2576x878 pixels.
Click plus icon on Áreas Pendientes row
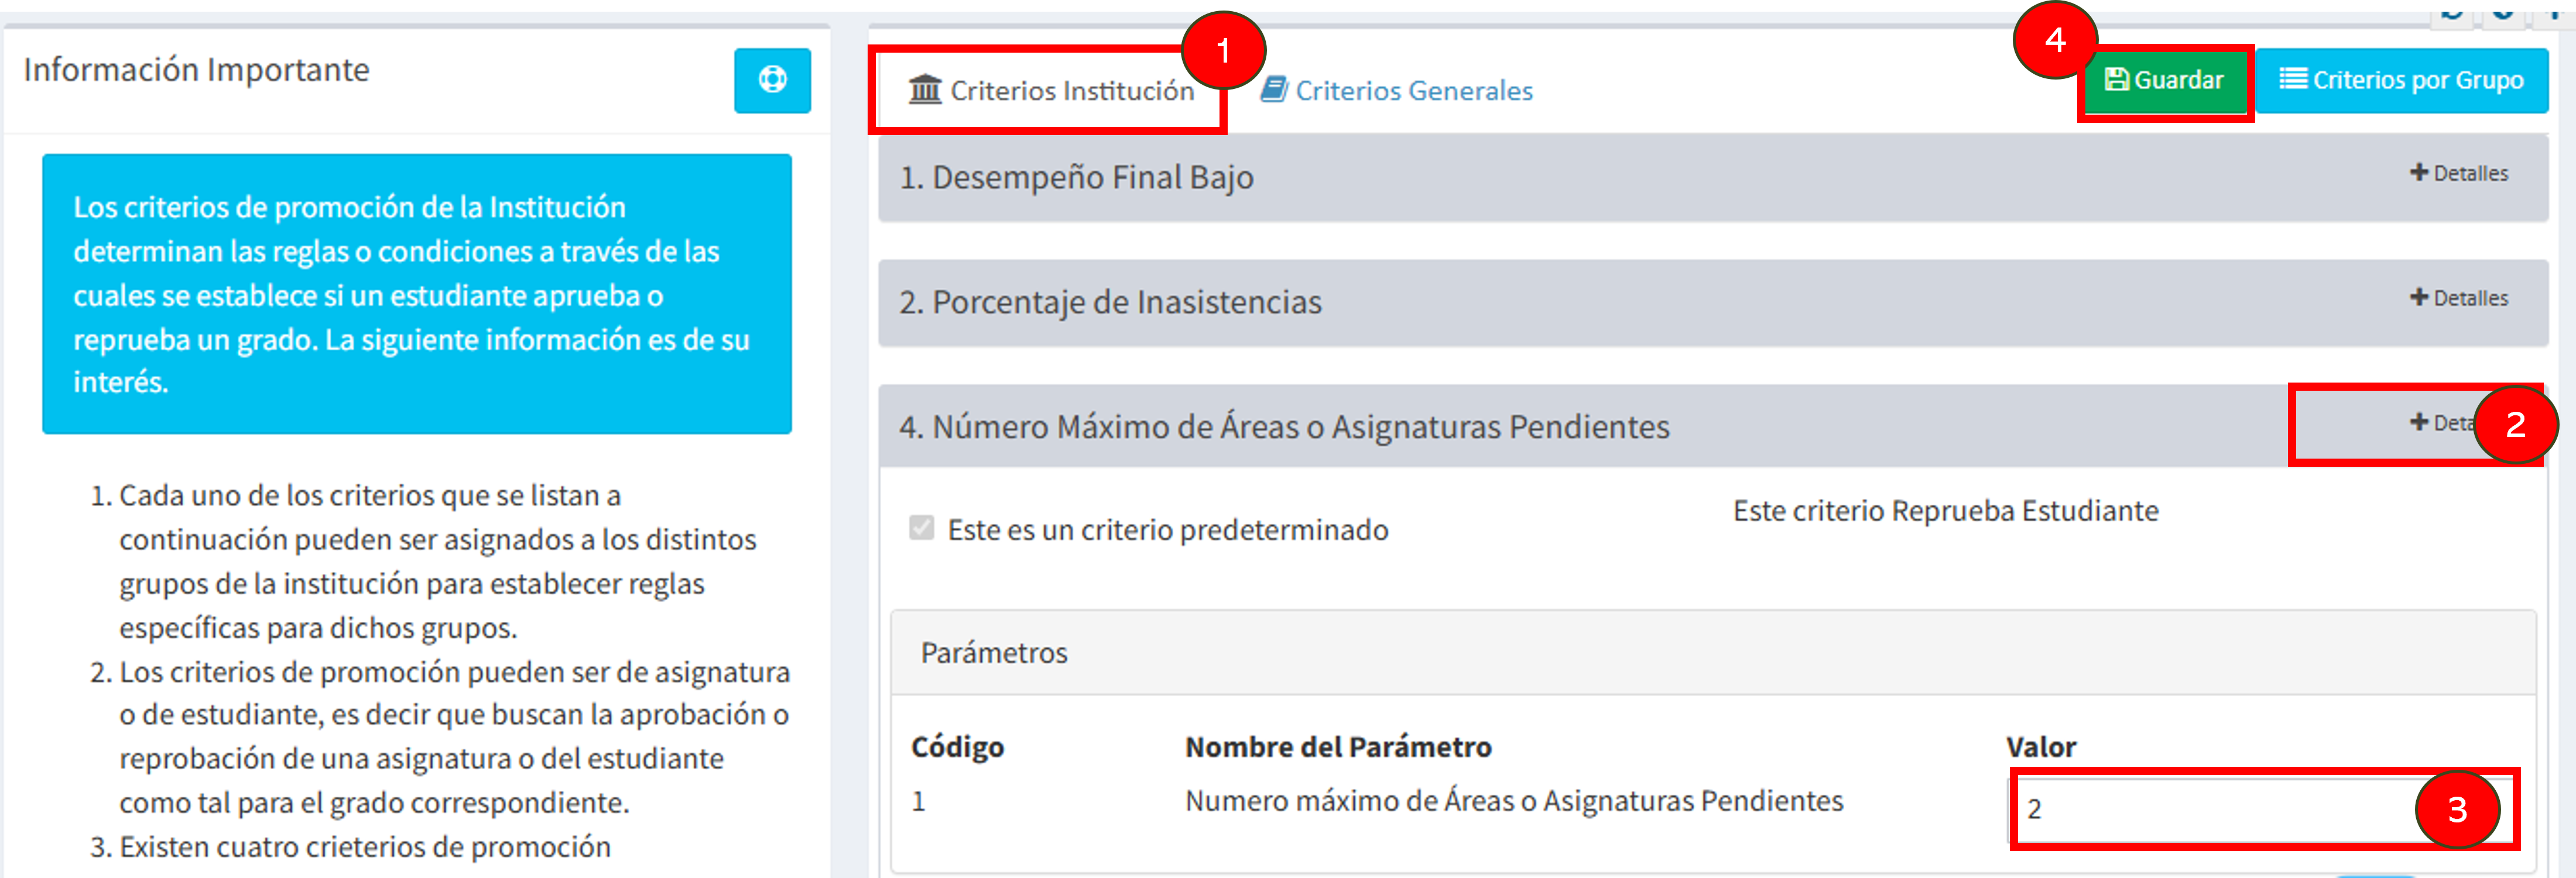pyautogui.click(x=2419, y=422)
